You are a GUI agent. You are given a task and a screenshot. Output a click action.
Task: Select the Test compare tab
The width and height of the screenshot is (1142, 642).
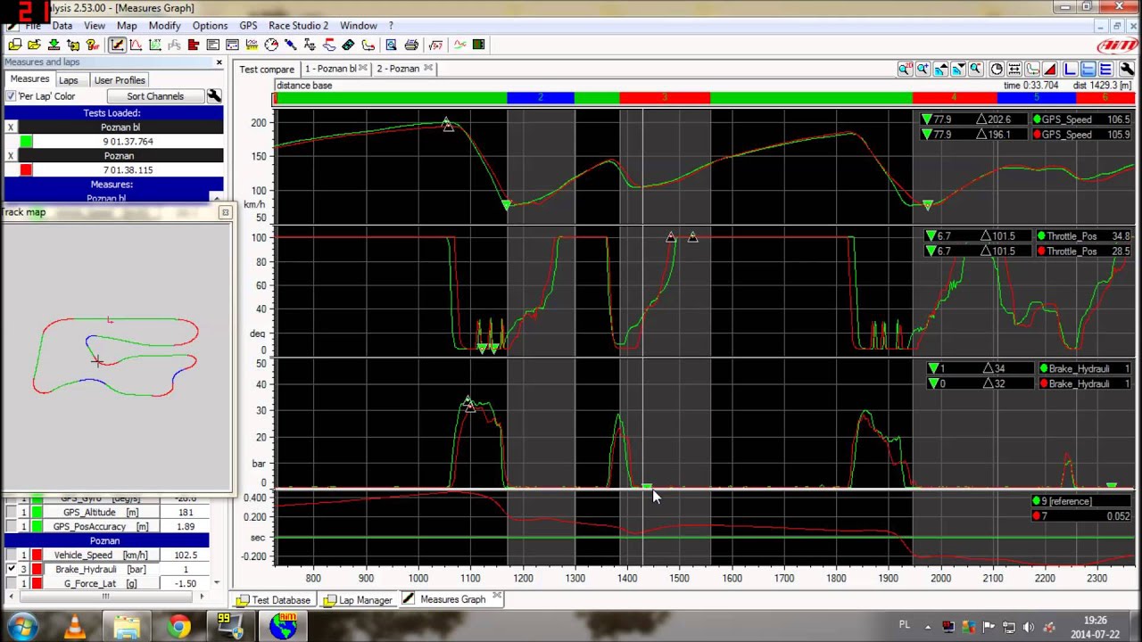point(266,69)
